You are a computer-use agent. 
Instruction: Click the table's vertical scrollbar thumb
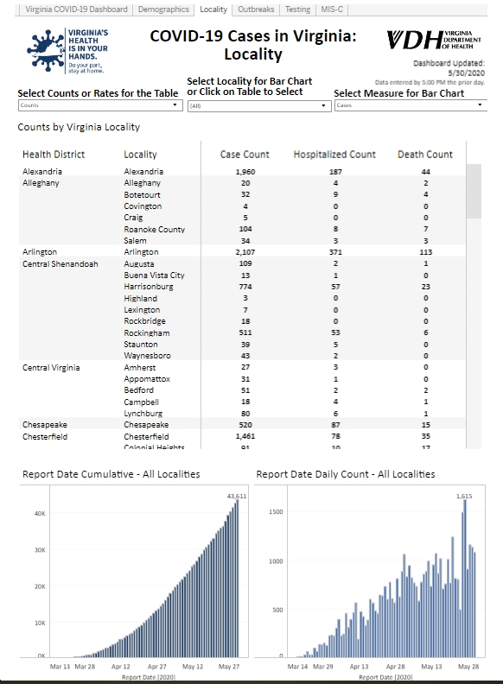click(x=474, y=191)
